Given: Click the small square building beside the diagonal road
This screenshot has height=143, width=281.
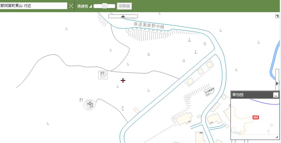Looking at the screenshot, I should pos(137,110).
